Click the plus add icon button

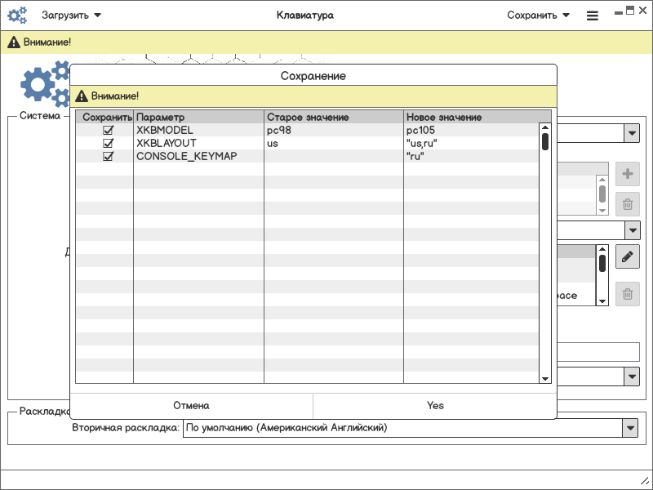tap(627, 174)
